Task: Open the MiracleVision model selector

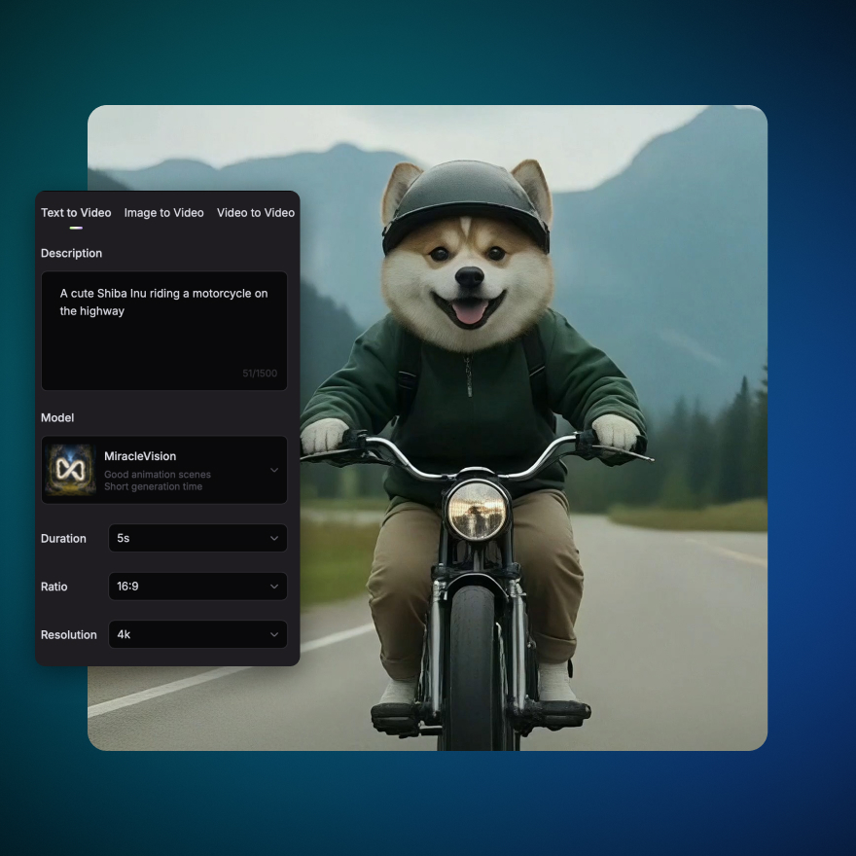Action: coord(163,470)
